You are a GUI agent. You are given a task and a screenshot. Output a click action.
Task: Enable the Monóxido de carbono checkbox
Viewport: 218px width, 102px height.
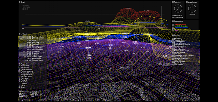(173, 26)
